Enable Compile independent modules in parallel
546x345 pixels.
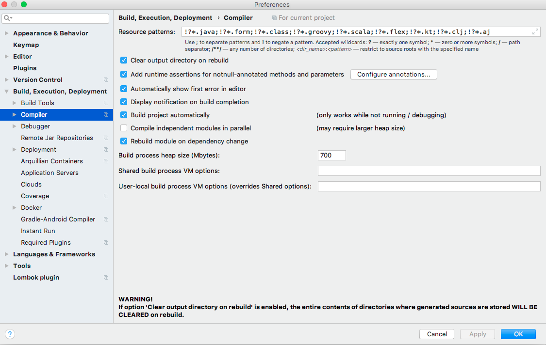(124, 128)
